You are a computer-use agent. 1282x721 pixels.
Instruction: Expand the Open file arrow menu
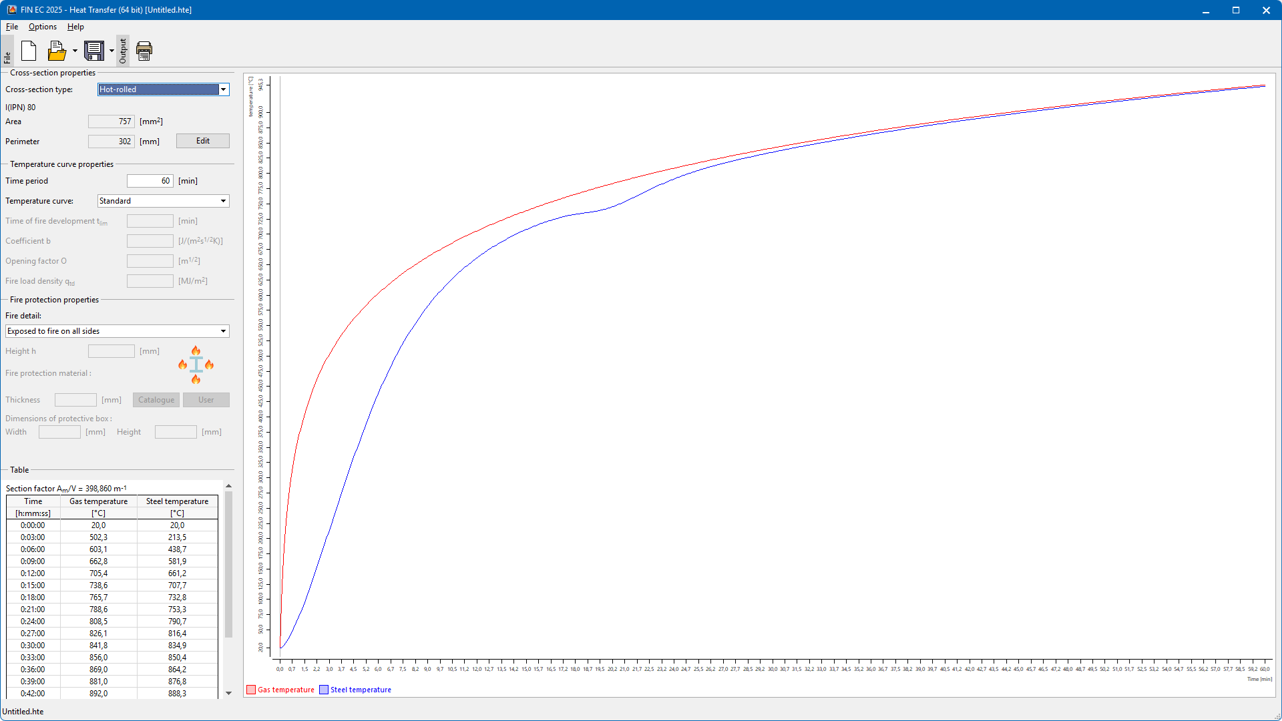[x=75, y=51]
